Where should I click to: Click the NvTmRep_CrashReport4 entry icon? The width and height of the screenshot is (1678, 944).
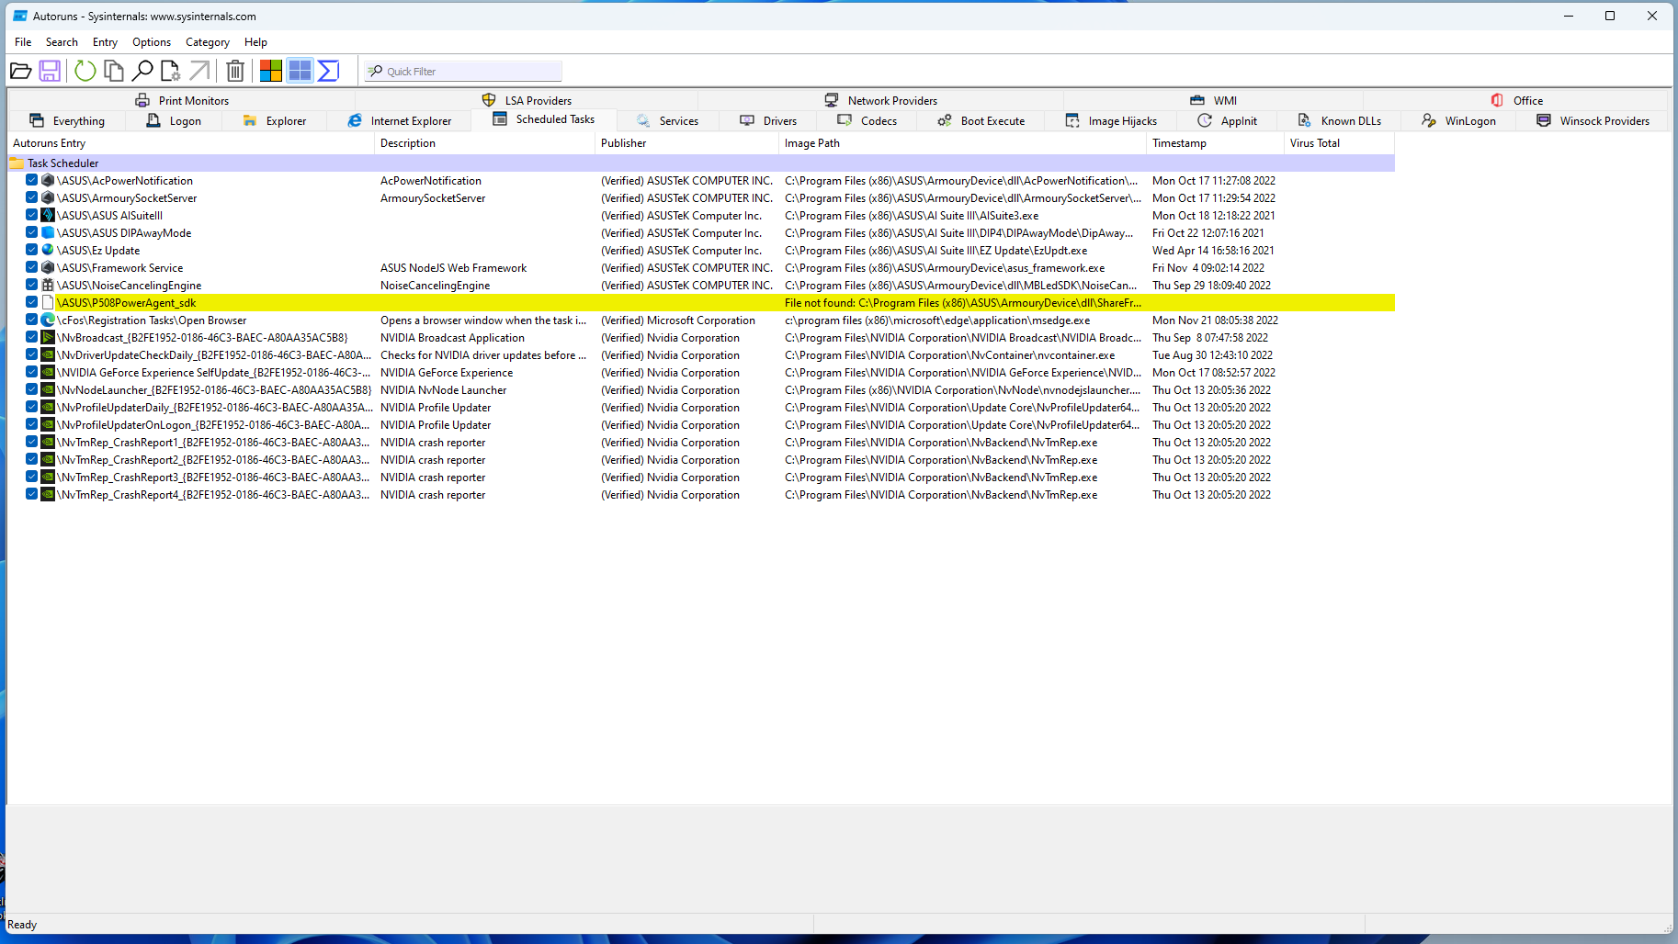click(x=48, y=495)
